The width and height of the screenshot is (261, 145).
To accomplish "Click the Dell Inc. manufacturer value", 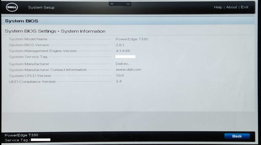I will 122,64.
